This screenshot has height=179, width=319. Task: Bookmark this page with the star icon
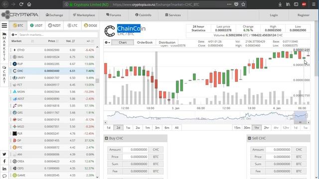pyautogui.click(x=243, y=4)
